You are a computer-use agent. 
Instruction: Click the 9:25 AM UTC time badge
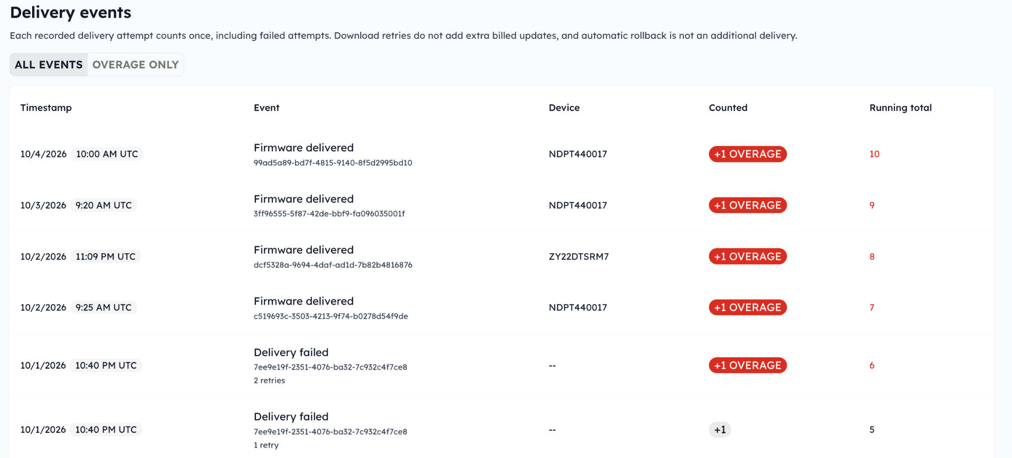coord(104,307)
